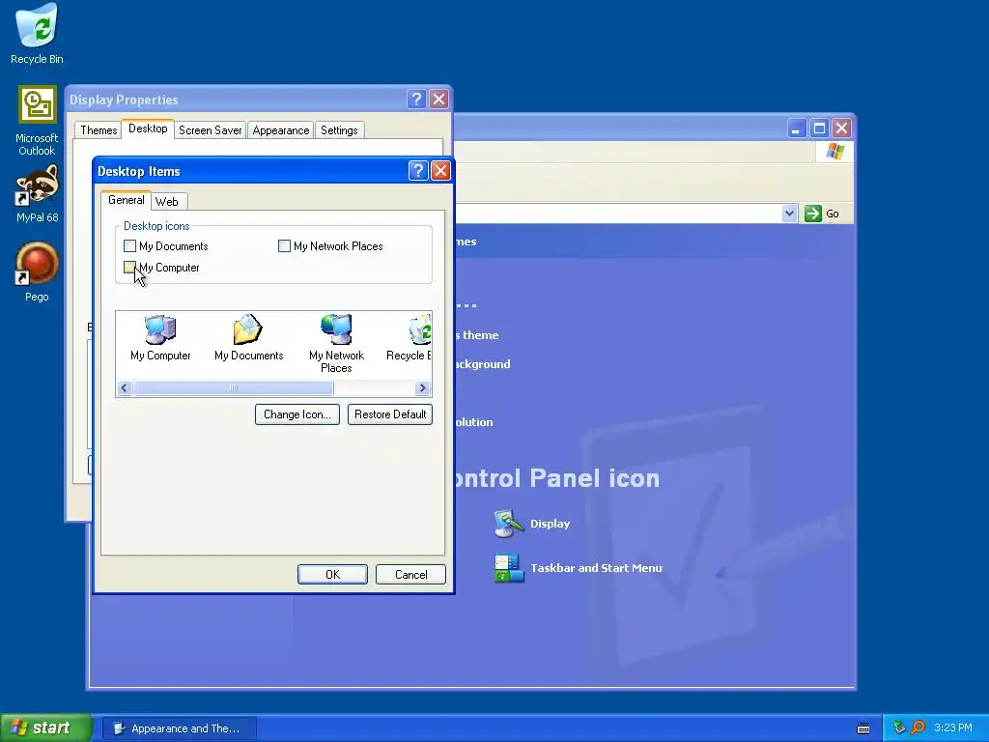Open the Screen Saver tab
This screenshot has width=989, height=742.
click(210, 130)
